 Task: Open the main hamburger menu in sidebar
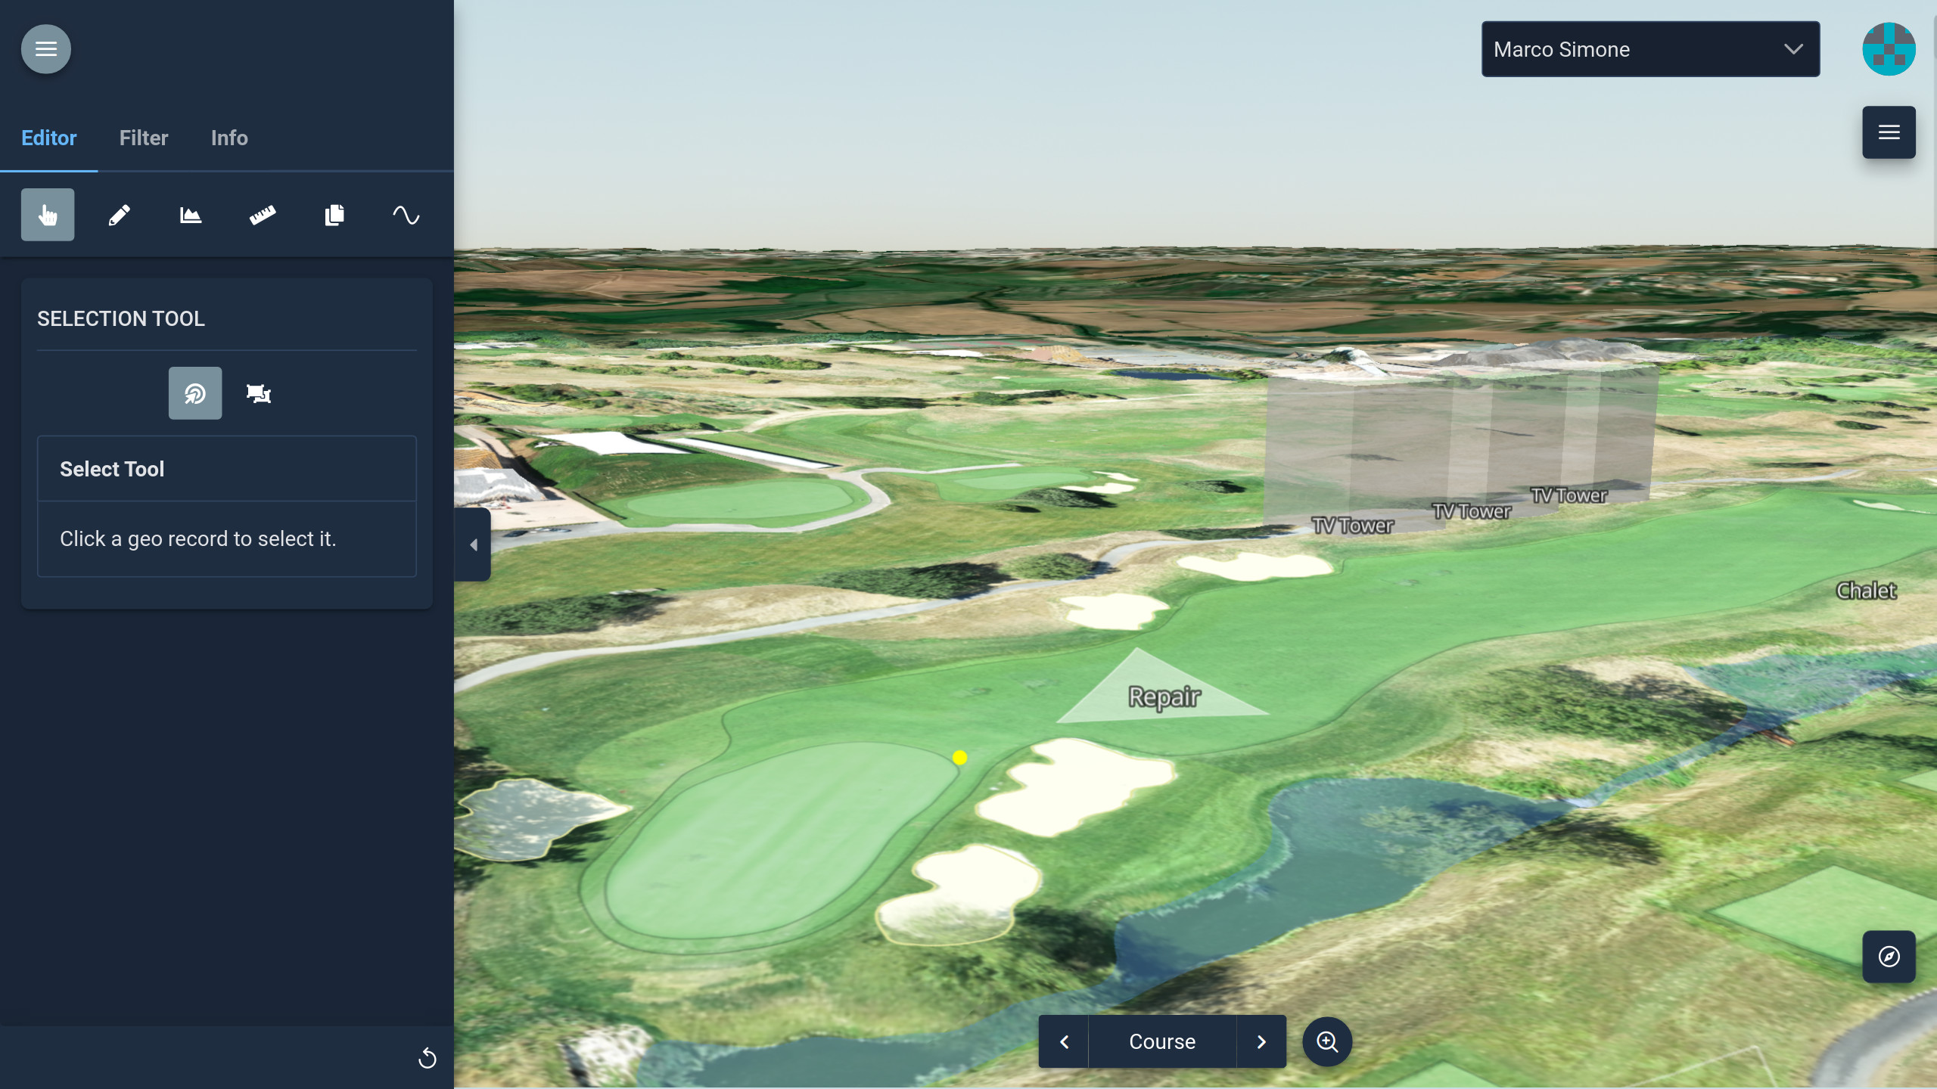click(x=46, y=49)
